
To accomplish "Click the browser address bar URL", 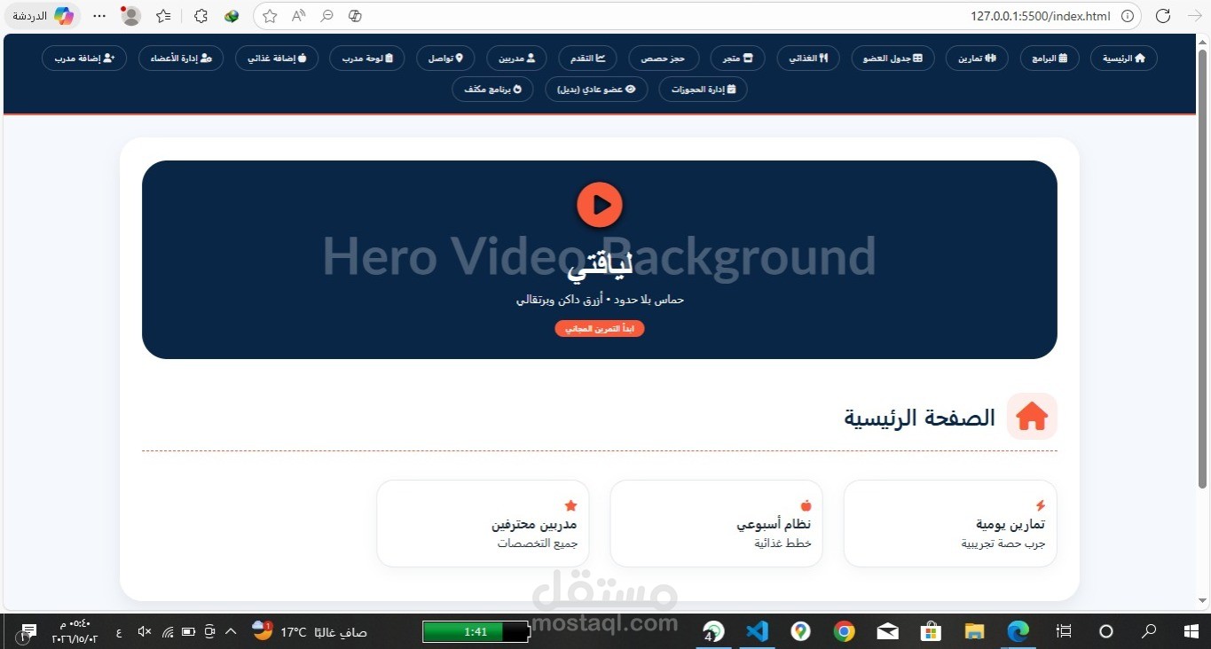I will tap(1040, 16).
